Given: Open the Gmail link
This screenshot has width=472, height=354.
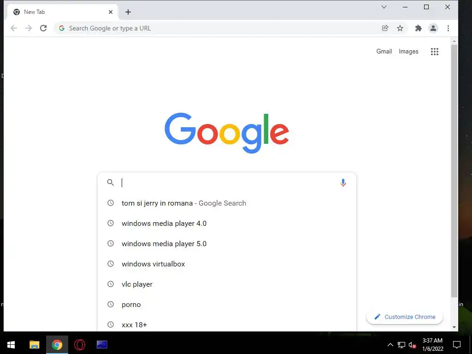Looking at the screenshot, I should (x=384, y=52).
